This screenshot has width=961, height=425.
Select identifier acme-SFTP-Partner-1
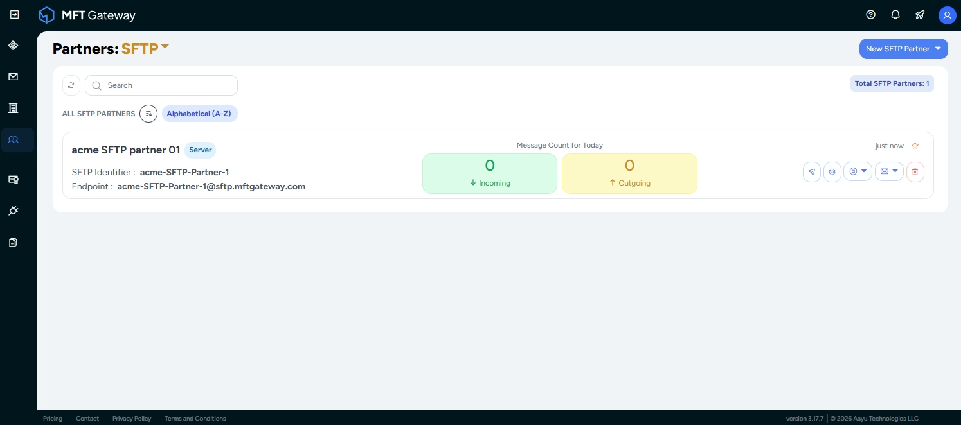(x=184, y=172)
